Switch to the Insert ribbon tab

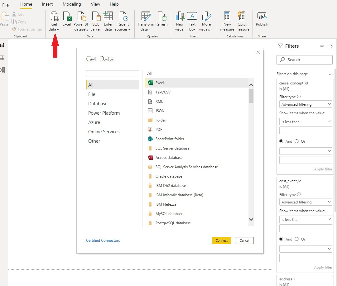tap(47, 4)
